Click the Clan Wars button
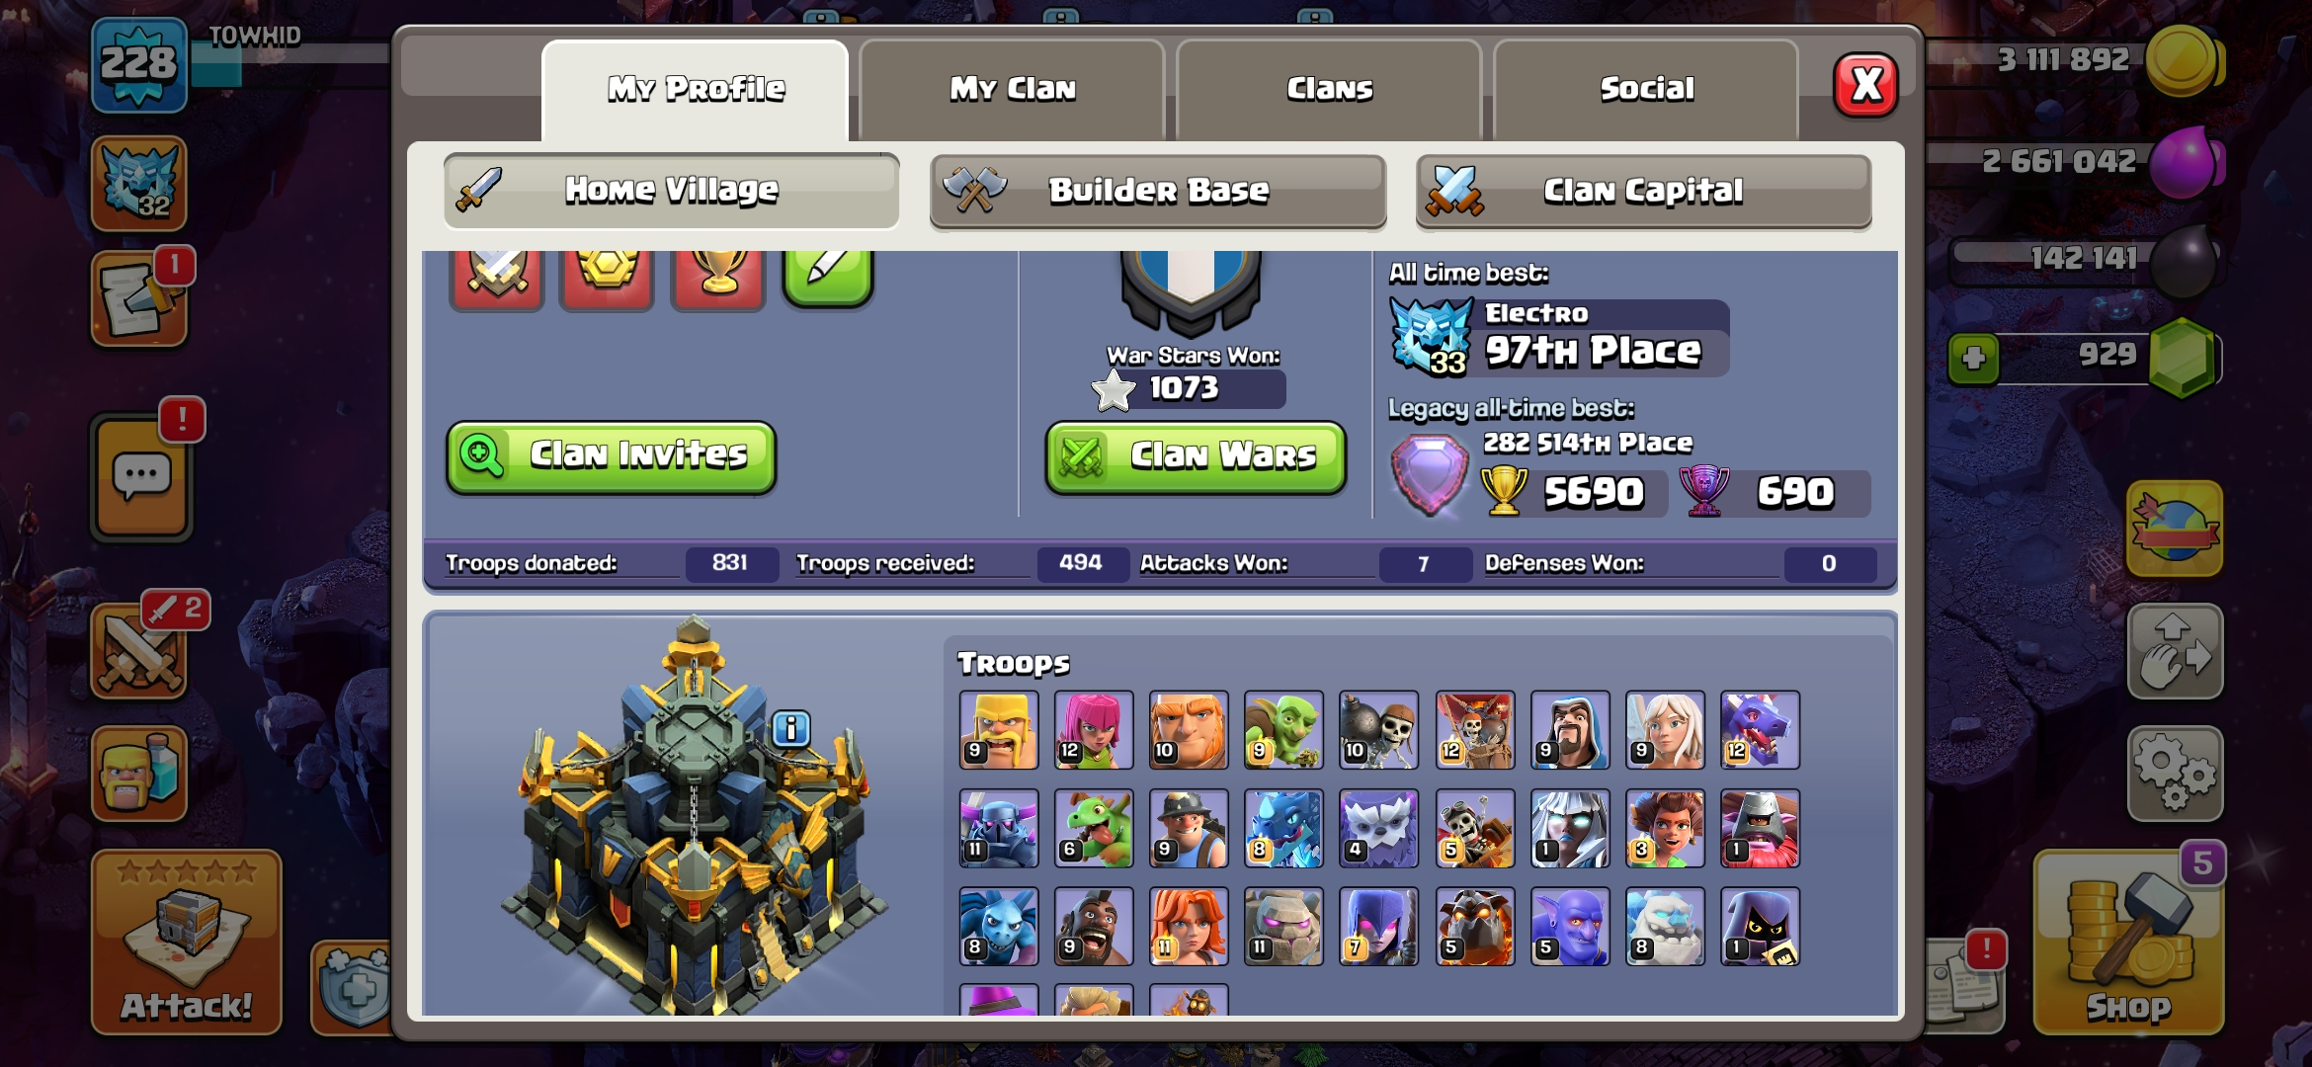This screenshot has height=1067, width=2312. [1196, 456]
